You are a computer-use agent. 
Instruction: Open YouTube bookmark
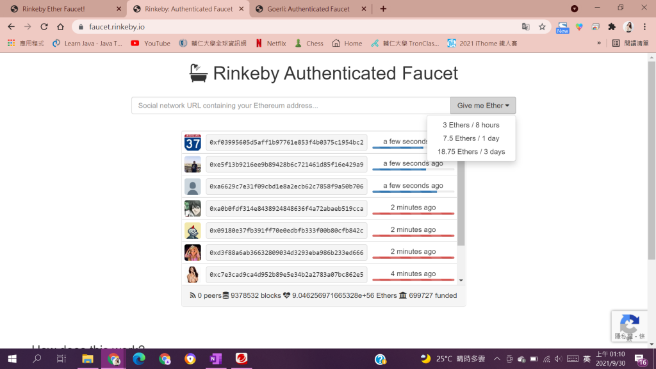[151, 43]
